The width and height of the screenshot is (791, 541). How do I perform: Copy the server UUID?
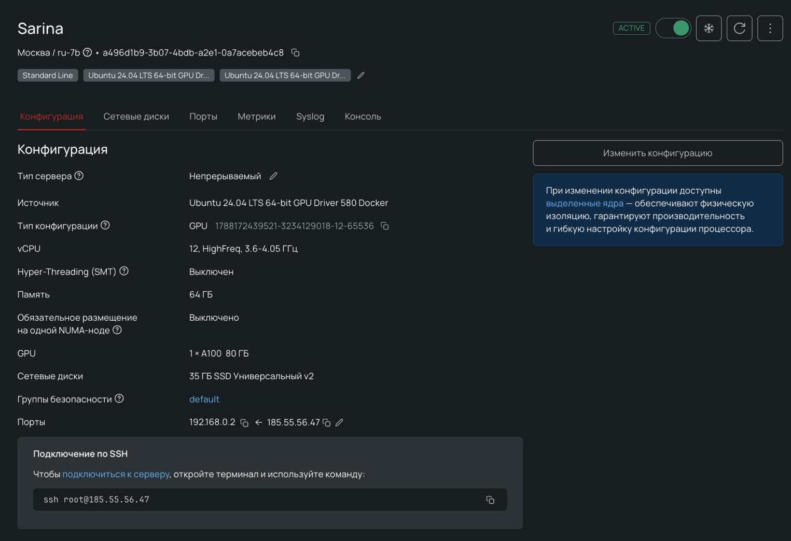pyautogui.click(x=295, y=53)
